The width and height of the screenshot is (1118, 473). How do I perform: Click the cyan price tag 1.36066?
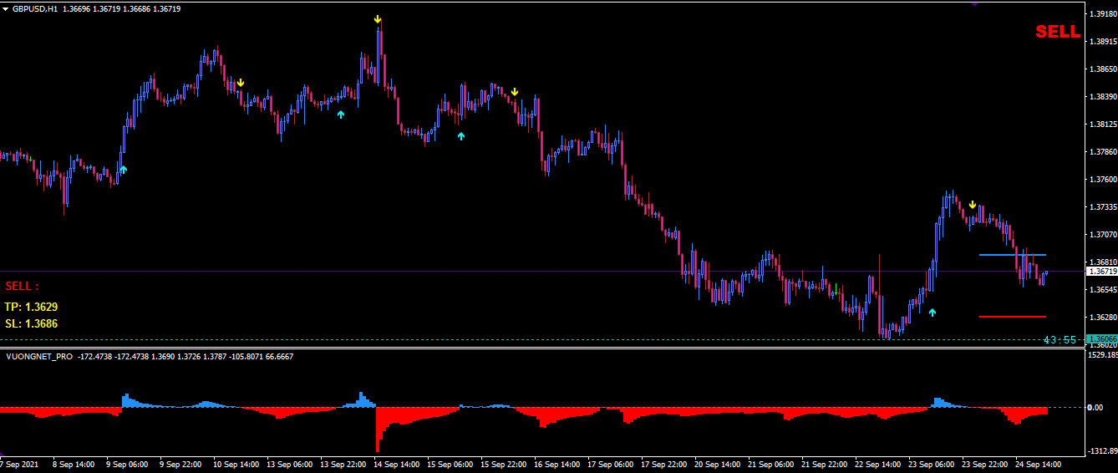1101,338
